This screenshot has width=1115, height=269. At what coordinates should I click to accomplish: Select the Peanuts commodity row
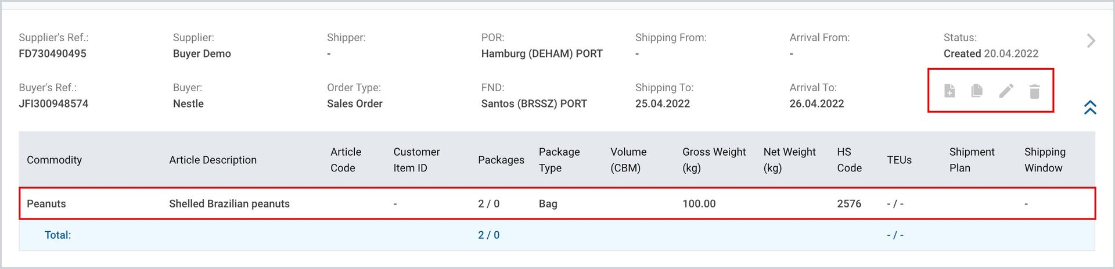pyautogui.click(x=557, y=203)
